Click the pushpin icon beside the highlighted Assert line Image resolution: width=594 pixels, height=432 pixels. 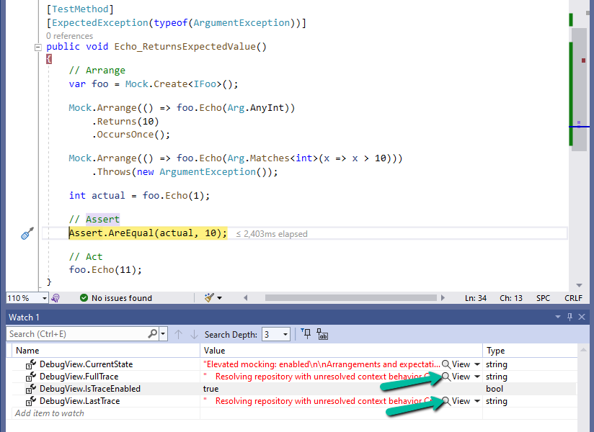coord(27,233)
